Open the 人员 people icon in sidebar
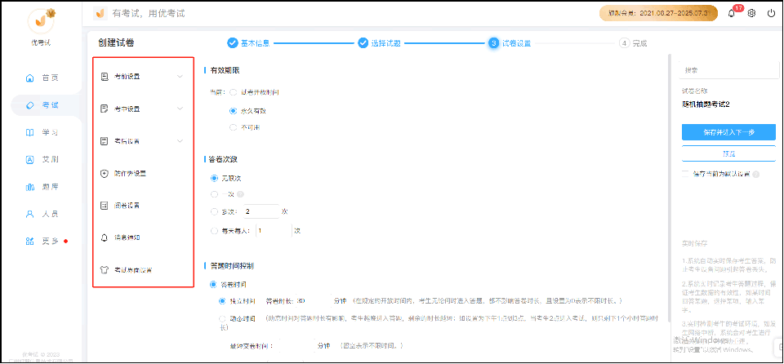This screenshot has width=784, height=364. click(x=30, y=214)
